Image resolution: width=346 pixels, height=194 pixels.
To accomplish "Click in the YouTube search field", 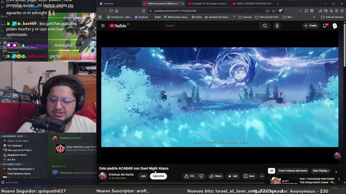I will click(x=211, y=26).
